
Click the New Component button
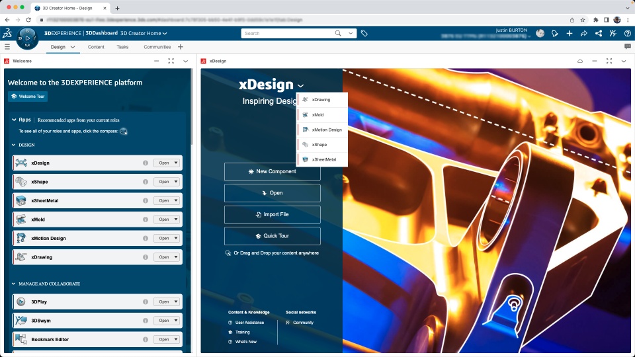(272, 172)
